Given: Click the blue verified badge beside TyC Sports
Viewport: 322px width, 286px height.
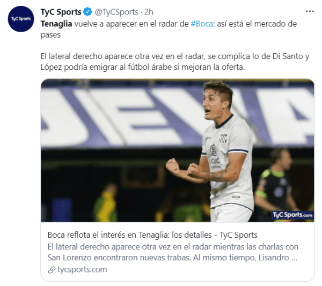Looking at the screenshot, I should tap(87, 12).
